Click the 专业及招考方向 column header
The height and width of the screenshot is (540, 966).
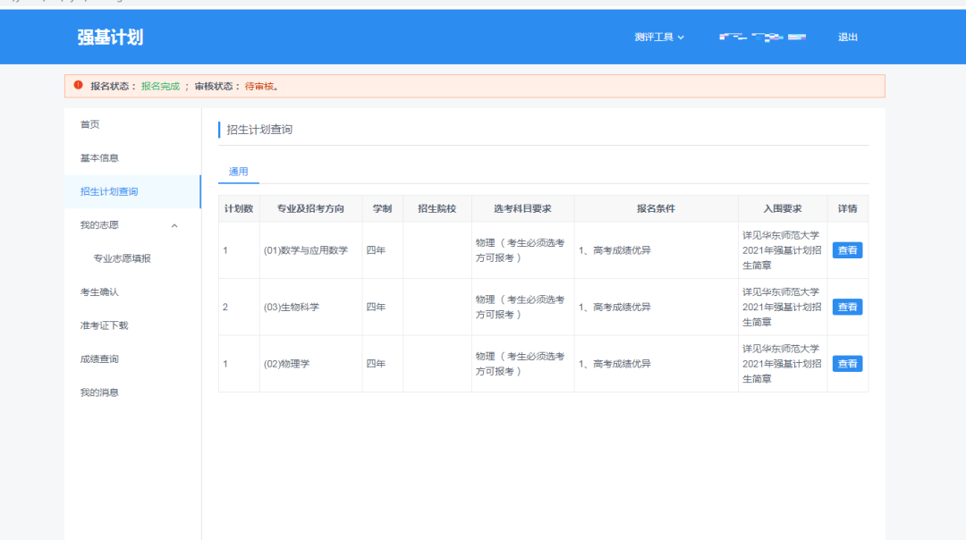click(x=310, y=208)
